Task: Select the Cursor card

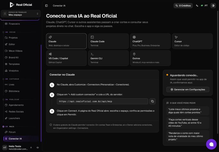Action: click(192, 41)
